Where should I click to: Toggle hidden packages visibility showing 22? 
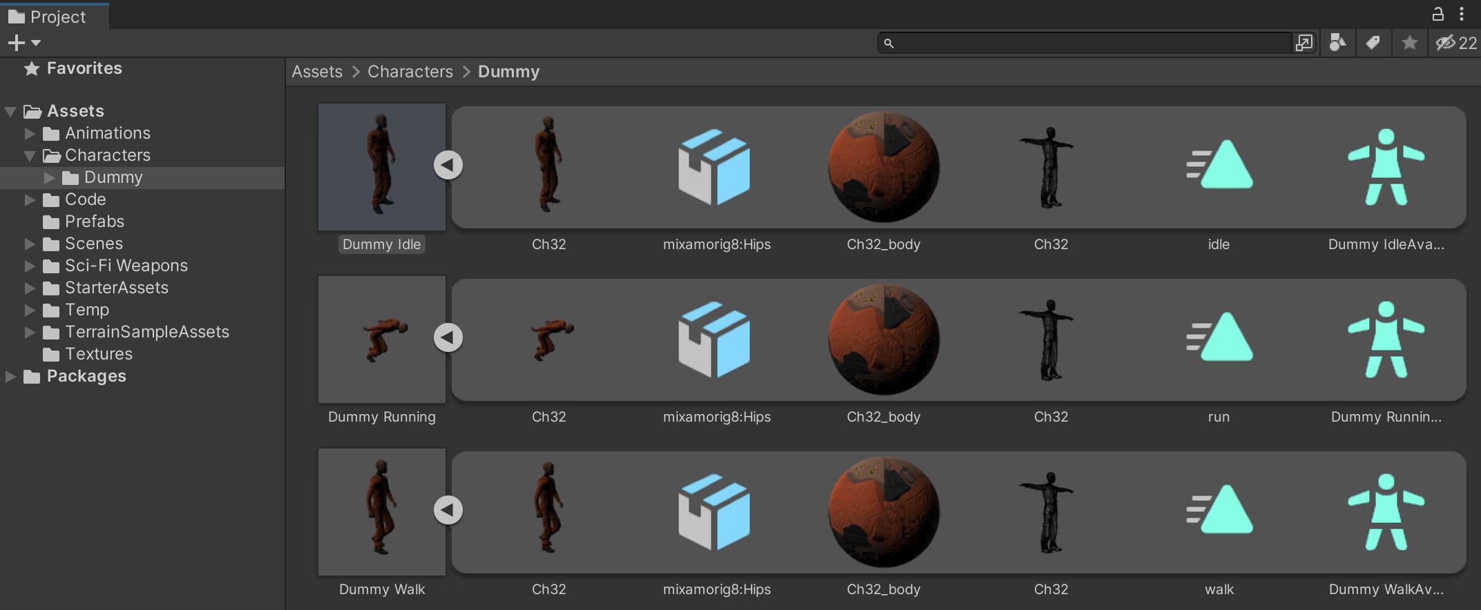coord(1455,43)
